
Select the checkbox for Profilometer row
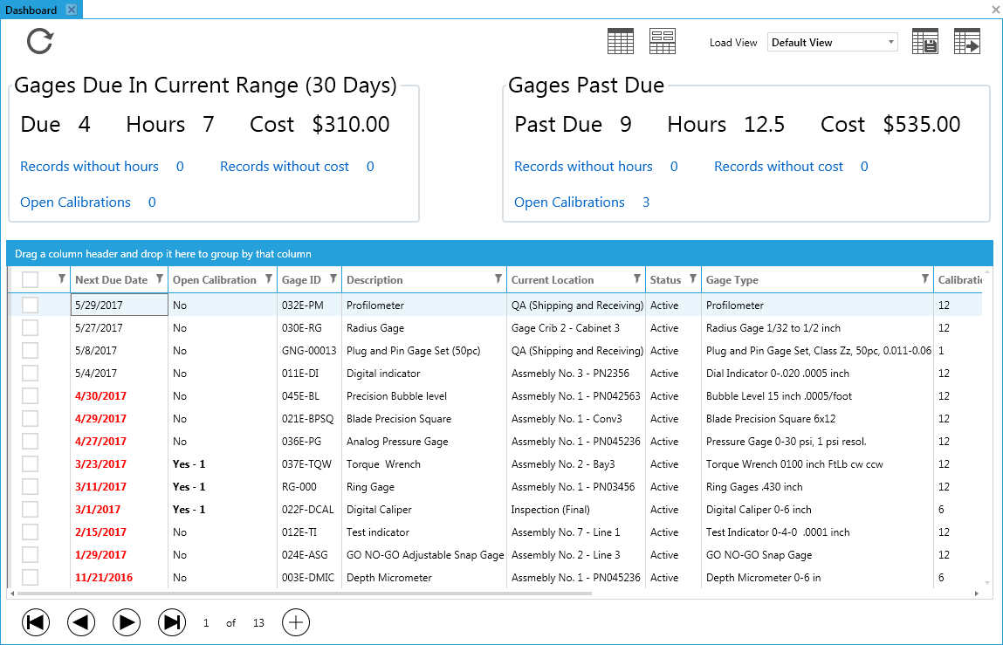coord(31,305)
